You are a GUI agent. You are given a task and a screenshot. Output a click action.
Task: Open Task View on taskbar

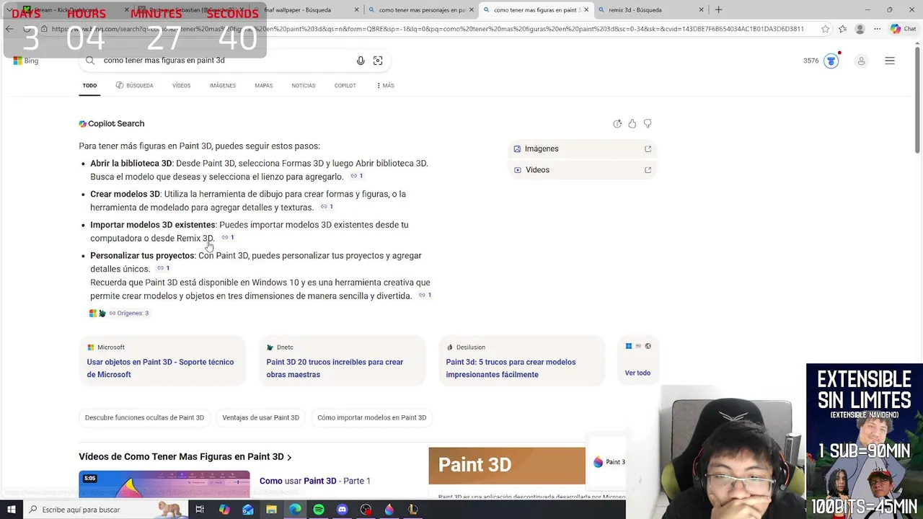200,510
